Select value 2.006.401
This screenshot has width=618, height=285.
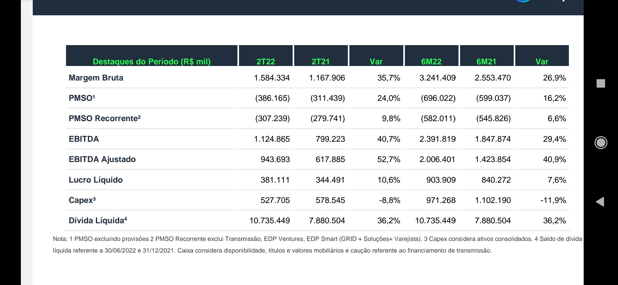437,159
